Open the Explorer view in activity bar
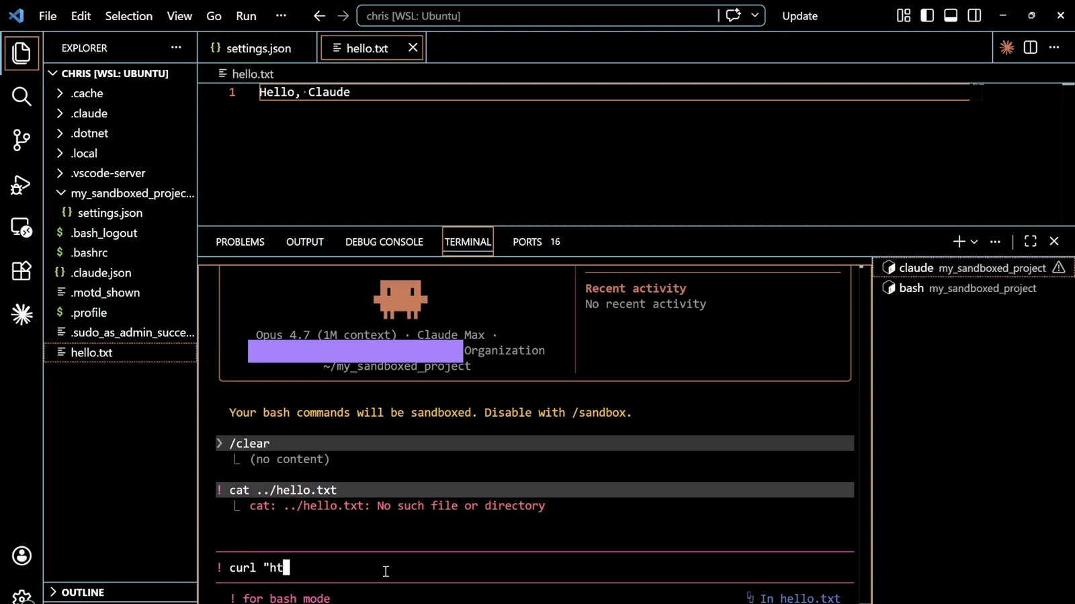The height and width of the screenshot is (604, 1075). (x=21, y=54)
